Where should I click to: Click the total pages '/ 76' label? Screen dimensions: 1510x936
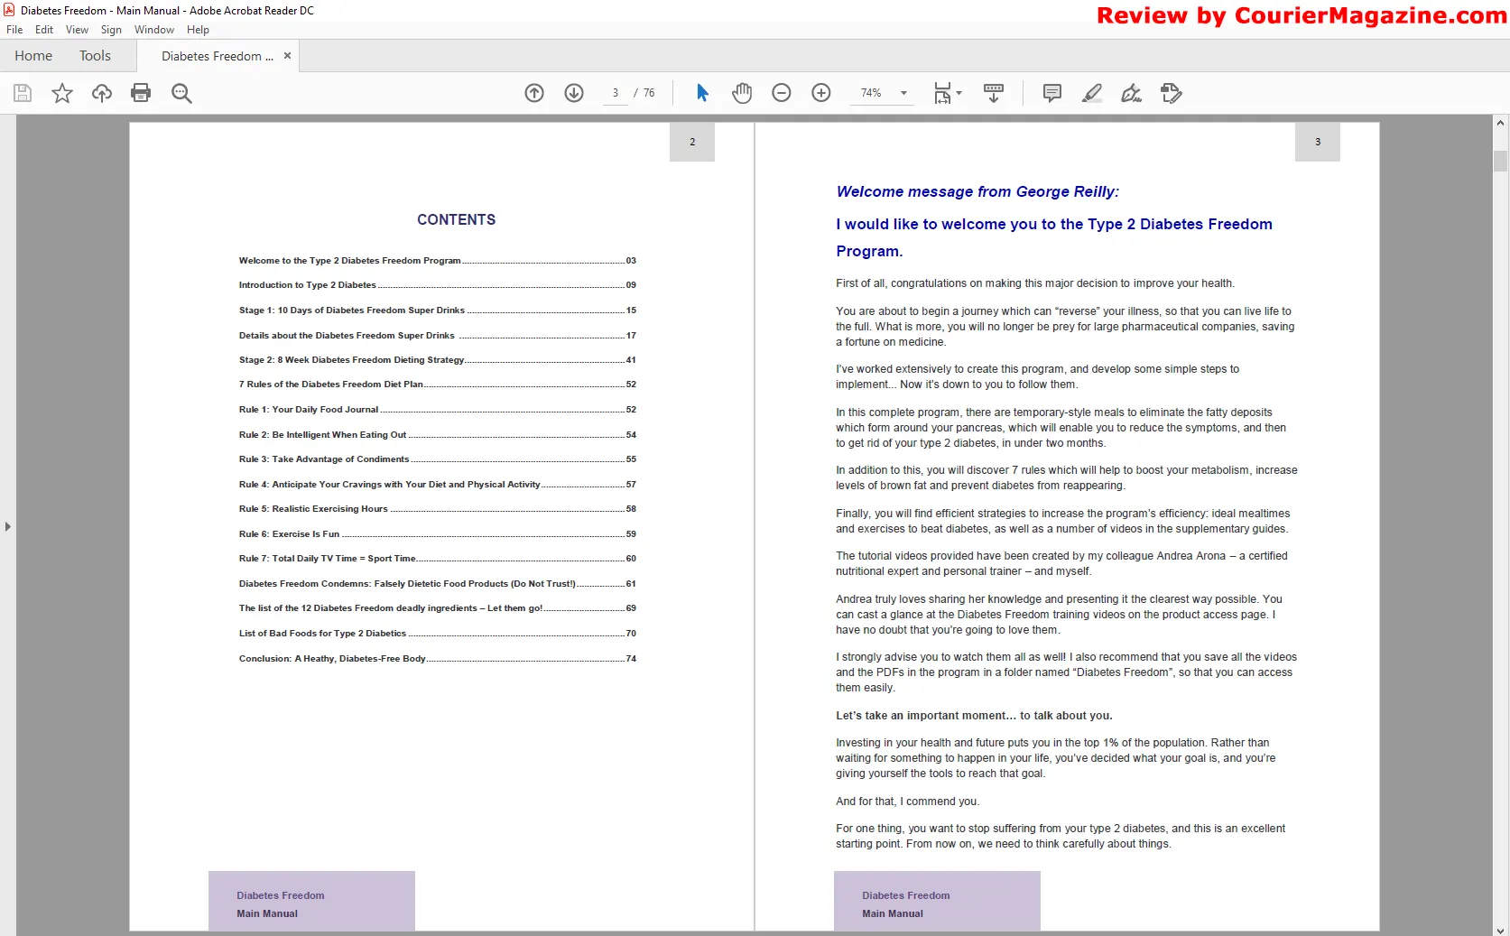coord(644,93)
